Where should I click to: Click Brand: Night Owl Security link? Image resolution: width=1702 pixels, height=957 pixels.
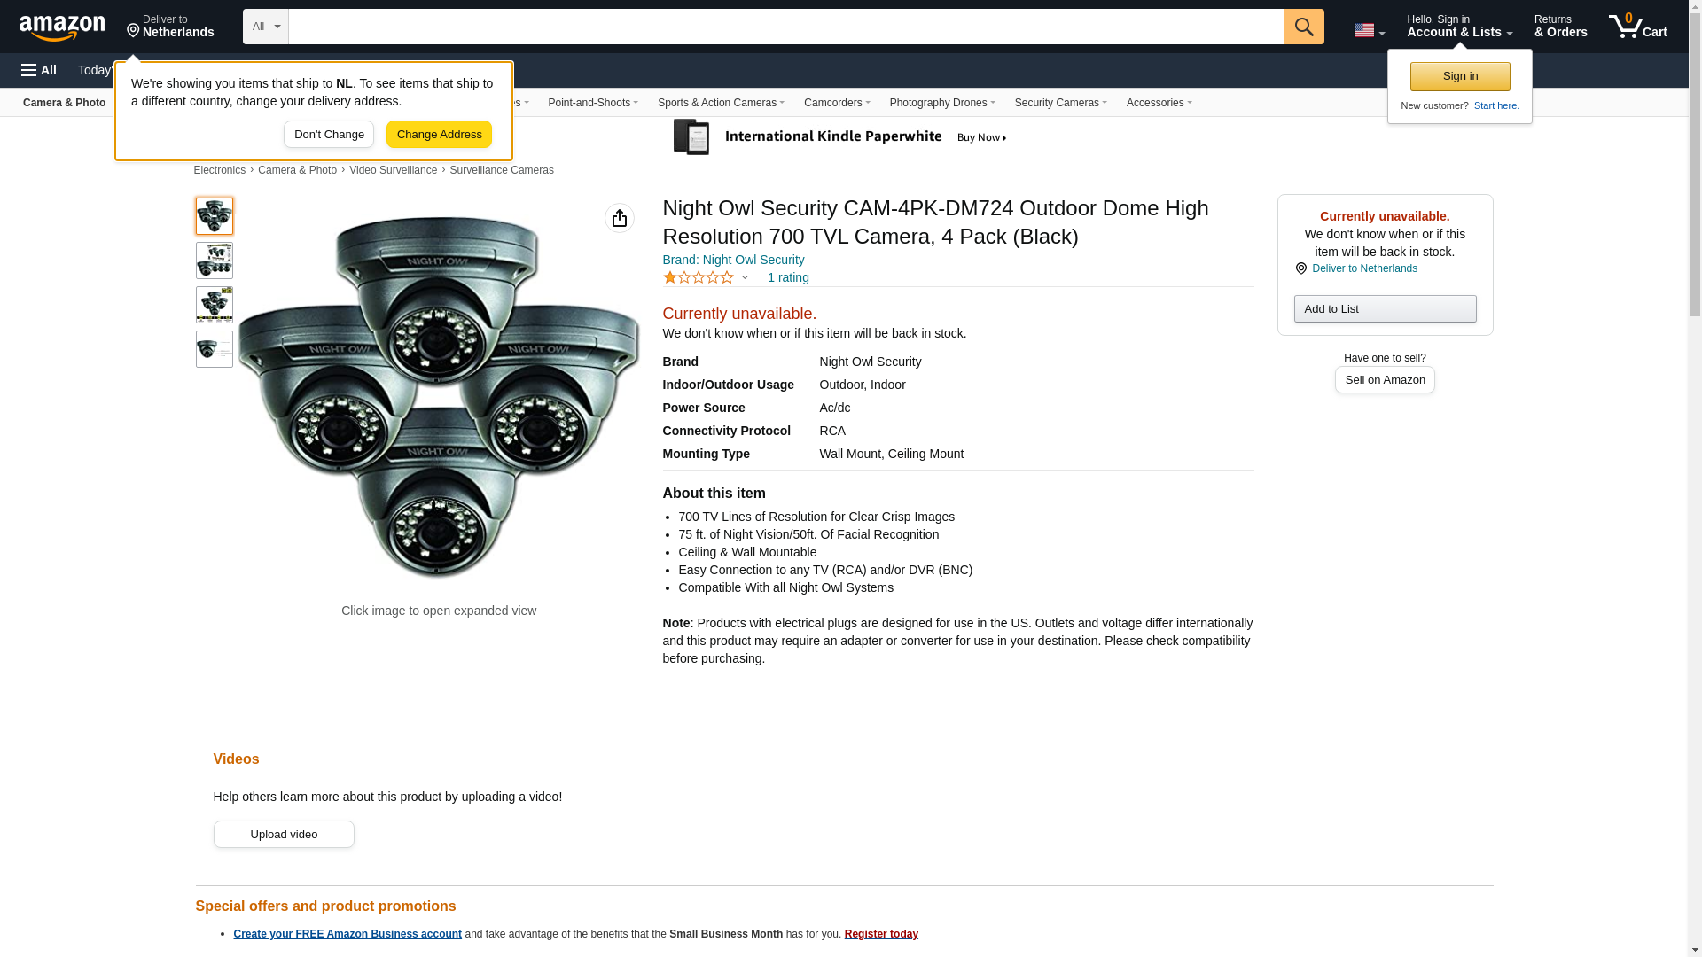(x=733, y=260)
